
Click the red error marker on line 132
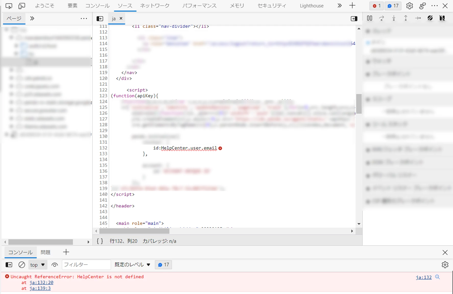(x=220, y=148)
